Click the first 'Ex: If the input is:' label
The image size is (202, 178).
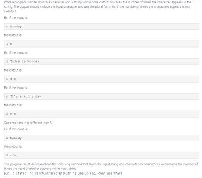click(16, 18)
